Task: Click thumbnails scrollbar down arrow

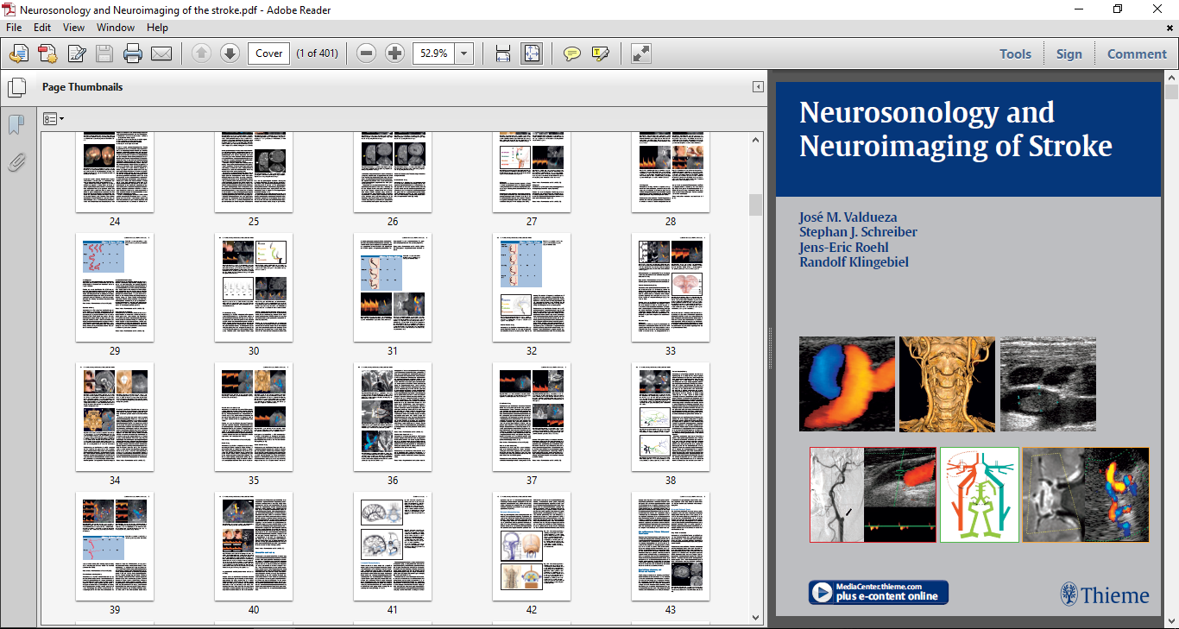Action: click(756, 617)
